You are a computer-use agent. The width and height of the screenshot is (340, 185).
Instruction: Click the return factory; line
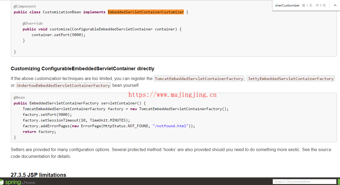(39, 132)
